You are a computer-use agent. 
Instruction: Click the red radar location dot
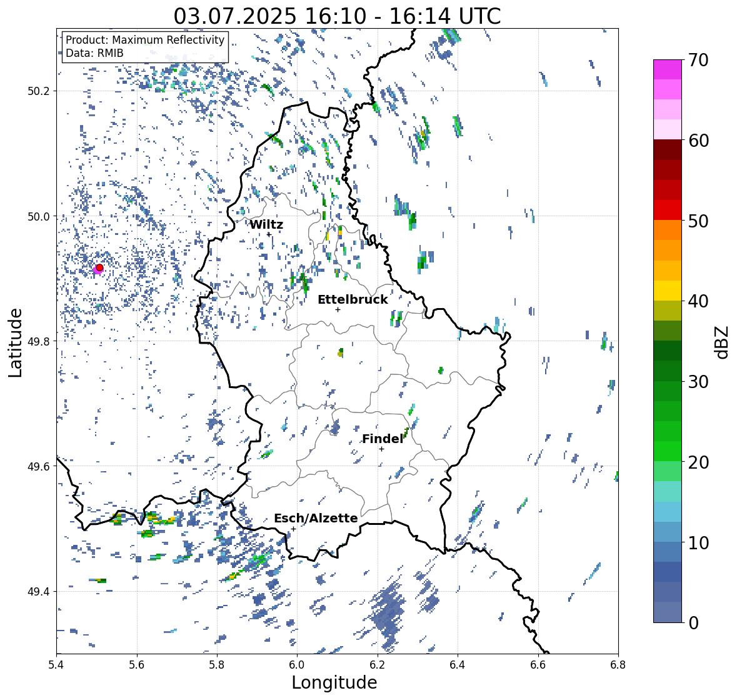[99, 267]
